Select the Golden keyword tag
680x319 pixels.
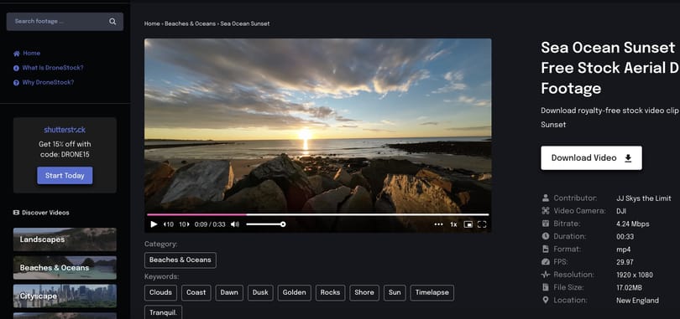point(295,293)
